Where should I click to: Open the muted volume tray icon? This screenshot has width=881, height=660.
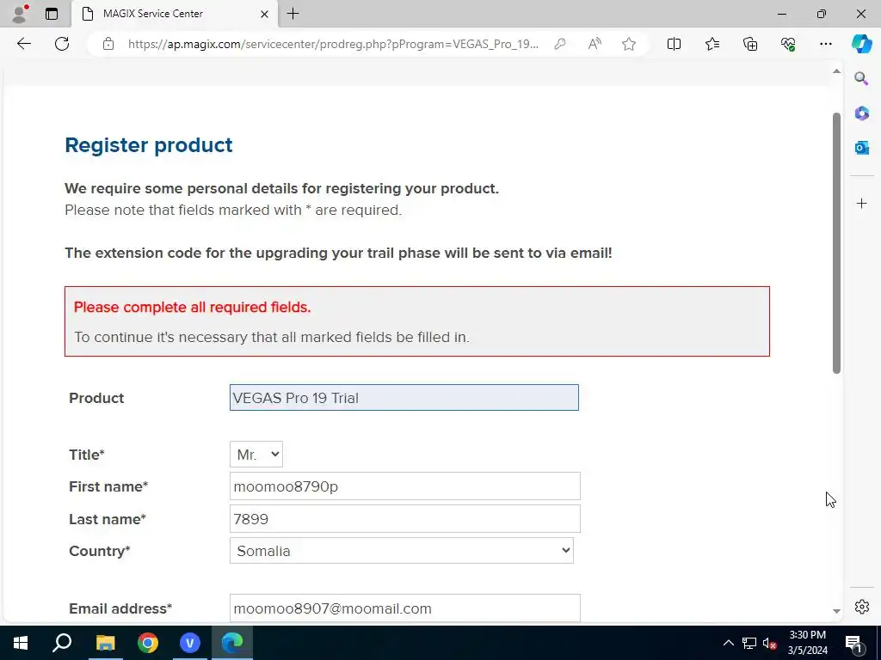(770, 643)
